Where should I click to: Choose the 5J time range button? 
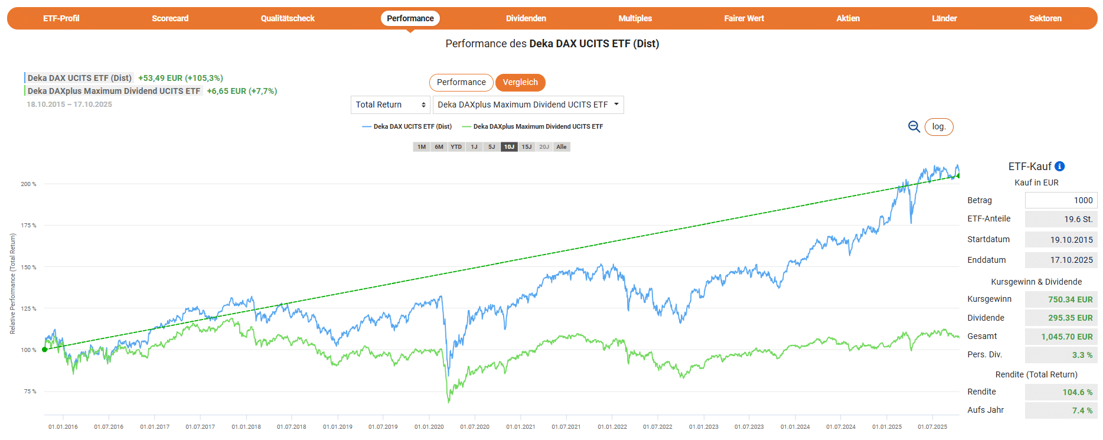tap(491, 147)
